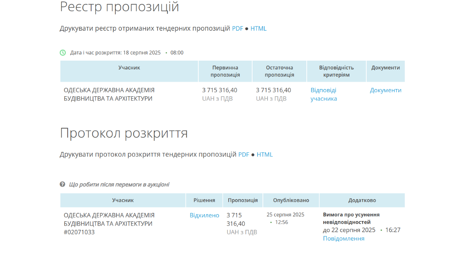Open 'Що робити після перемоги в аукціоні'

(x=119, y=185)
